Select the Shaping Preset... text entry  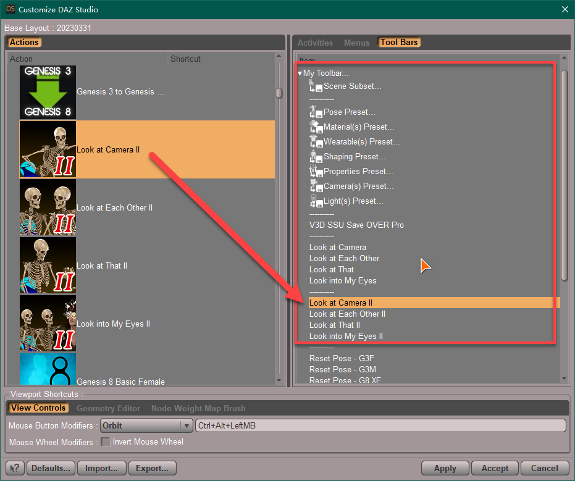(355, 157)
